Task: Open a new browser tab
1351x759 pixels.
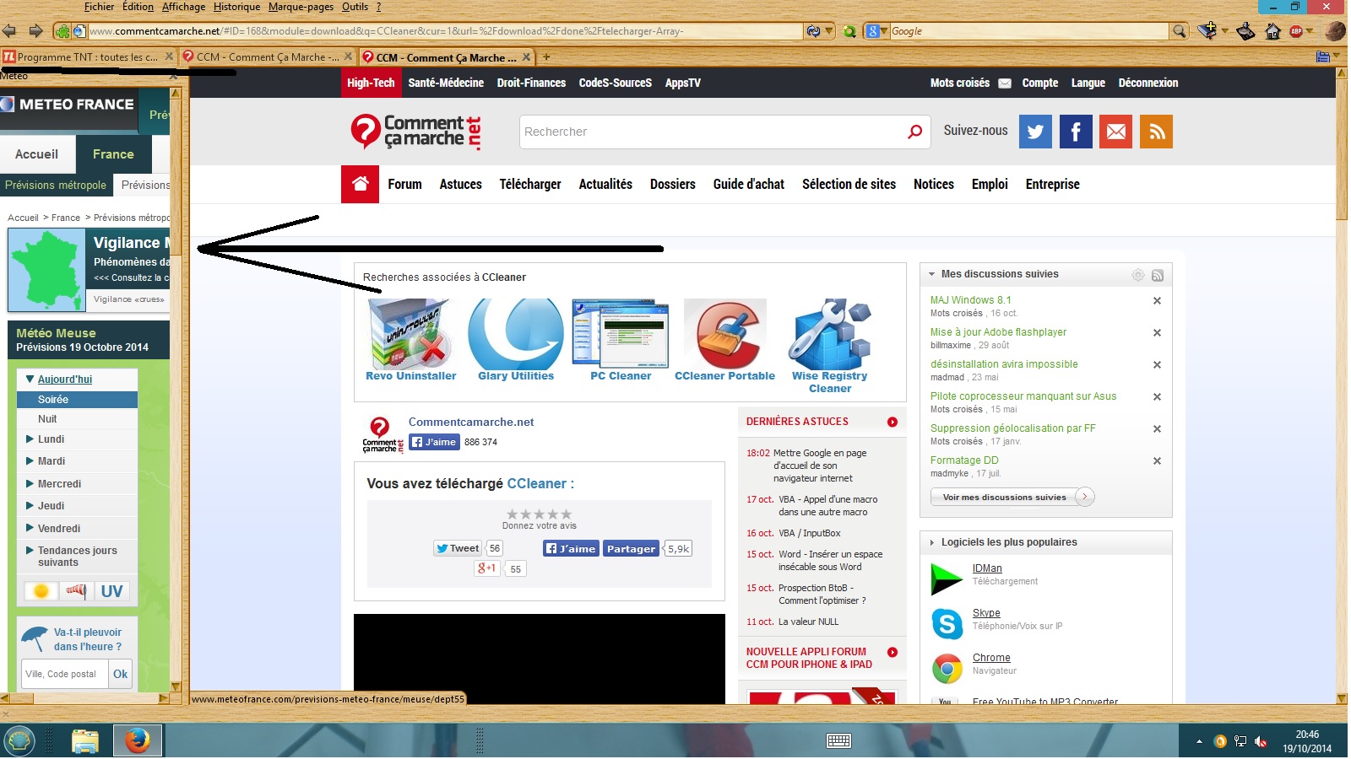Action: 546,57
